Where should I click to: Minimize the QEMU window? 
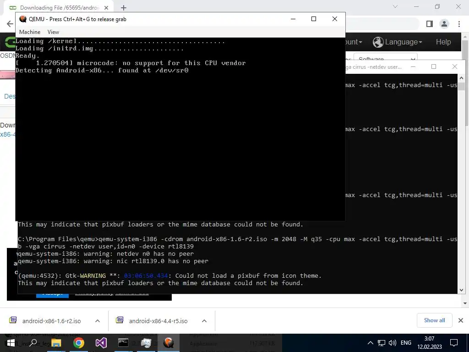click(293, 19)
